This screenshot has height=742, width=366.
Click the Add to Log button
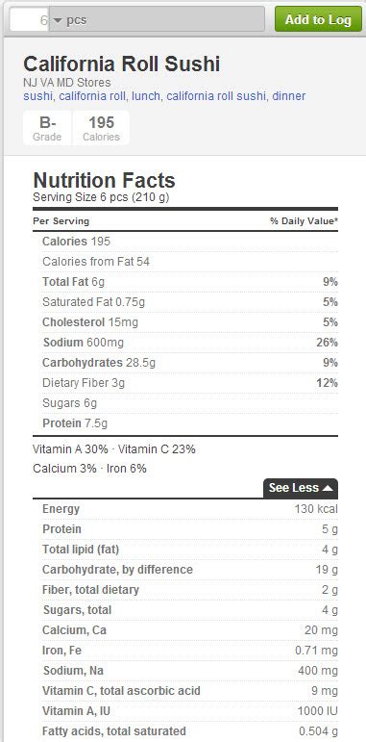[318, 19]
